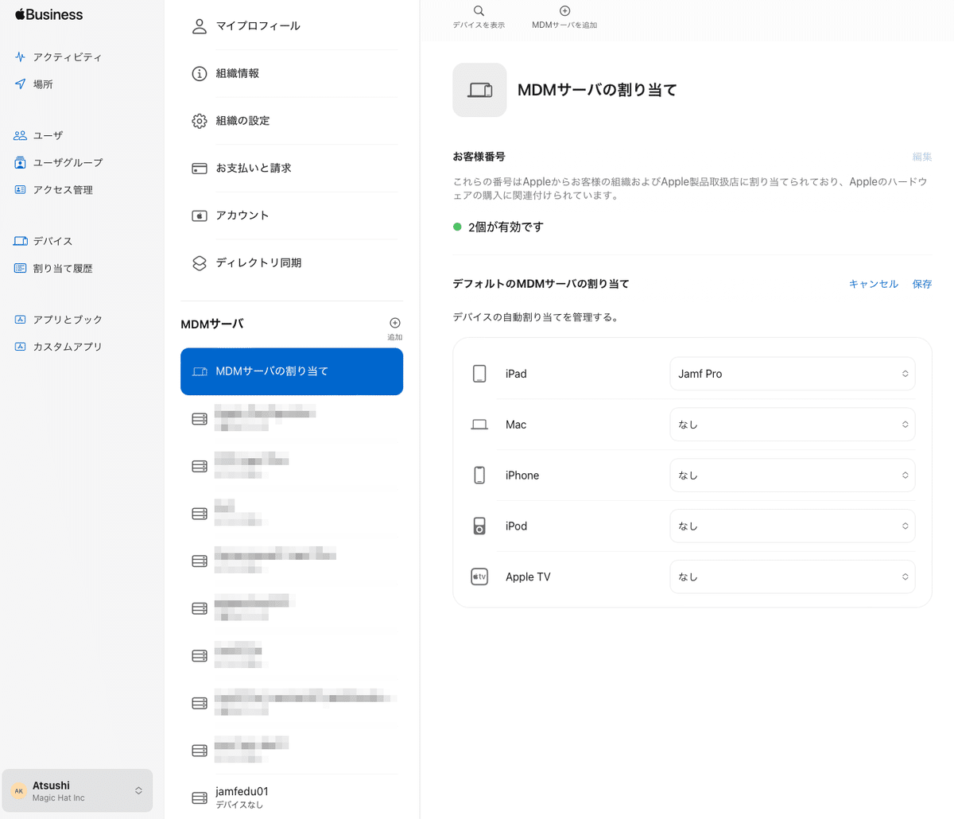Open Account (アカウント) settings
Screen dimensions: 954x819
point(292,215)
